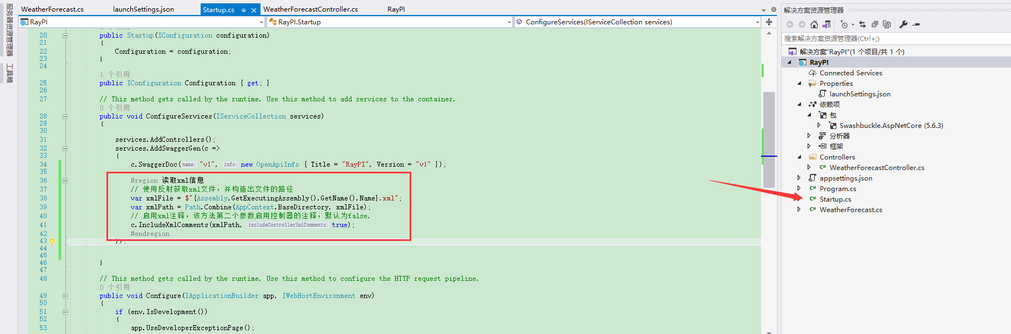Click the Connected Services cloud icon

pos(813,73)
